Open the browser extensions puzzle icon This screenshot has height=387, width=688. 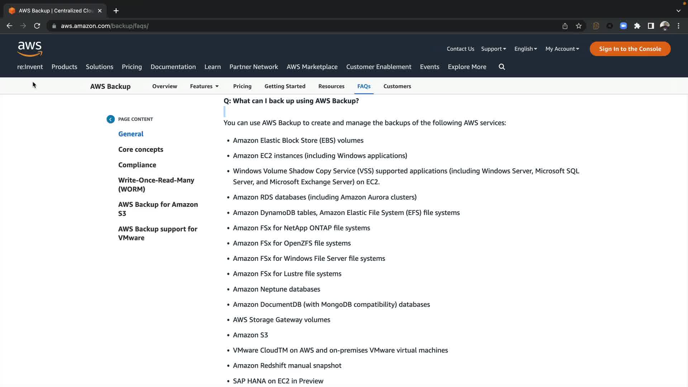click(637, 26)
